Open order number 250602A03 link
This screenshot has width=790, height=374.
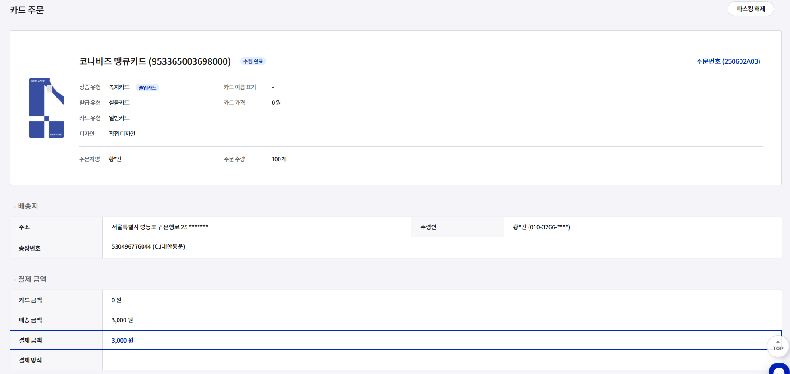pyautogui.click(x=728, y=61)
